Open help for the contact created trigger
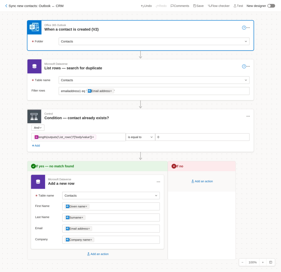 tap(244, 28)
